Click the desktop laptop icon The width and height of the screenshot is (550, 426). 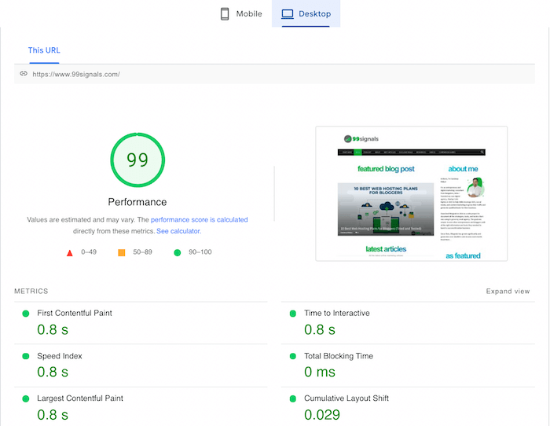point(288,13)
